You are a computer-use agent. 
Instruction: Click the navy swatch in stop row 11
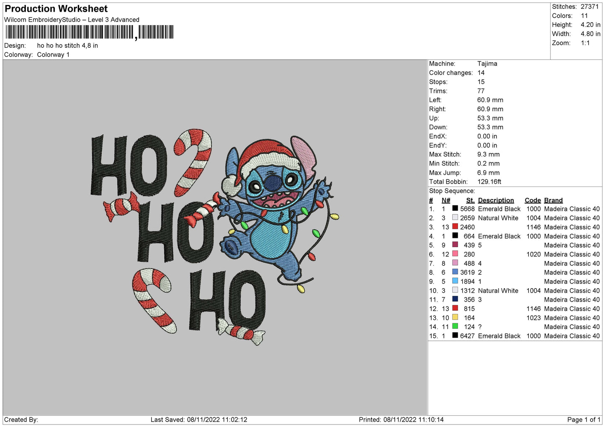[x=455, y=299]
